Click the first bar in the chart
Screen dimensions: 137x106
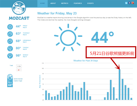point(46,95)
